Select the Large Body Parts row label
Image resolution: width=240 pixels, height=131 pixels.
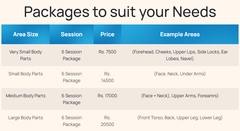[x=26, y=118]
